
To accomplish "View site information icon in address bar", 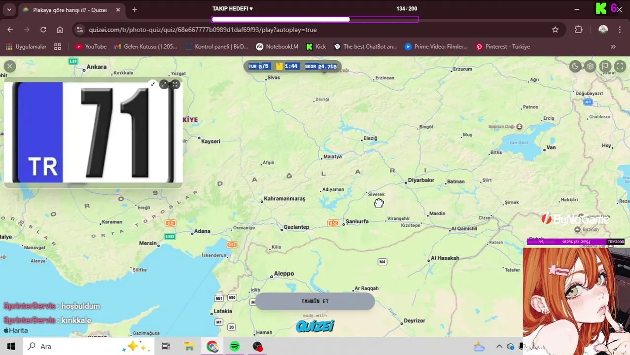I will (80, 30).
